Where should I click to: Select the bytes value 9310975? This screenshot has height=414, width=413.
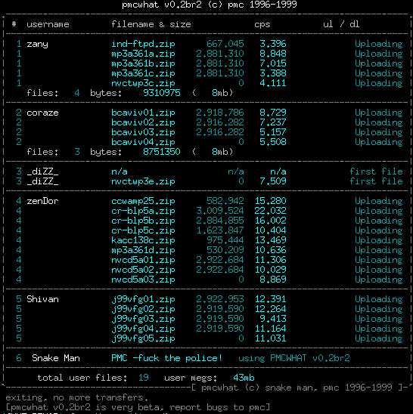tap(162, 93)
